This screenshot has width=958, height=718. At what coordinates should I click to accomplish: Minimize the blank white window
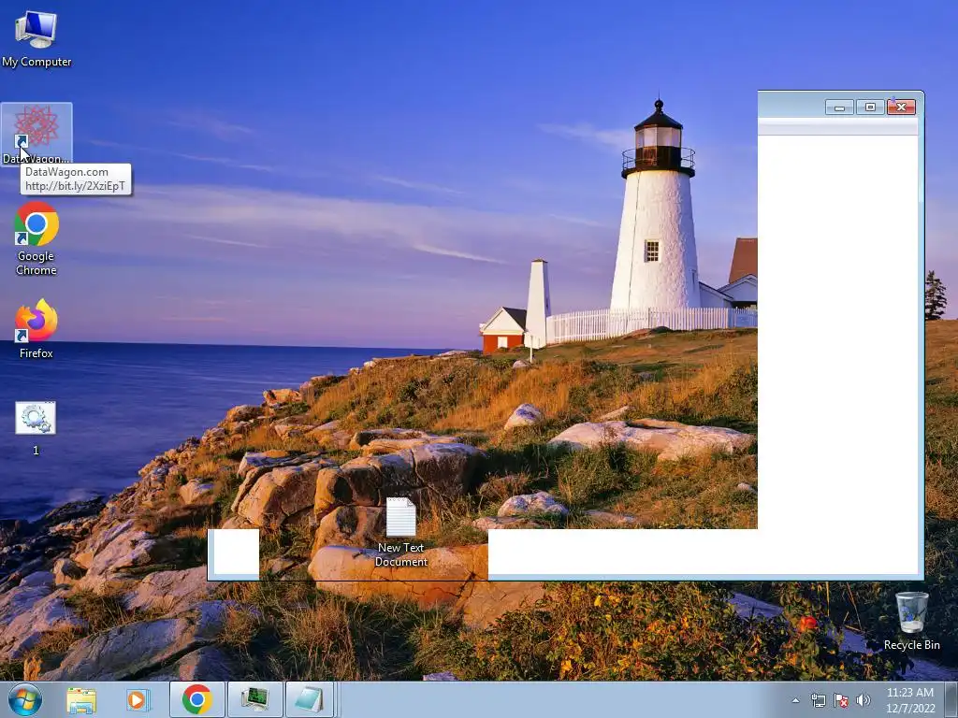(x=839, y=108)
